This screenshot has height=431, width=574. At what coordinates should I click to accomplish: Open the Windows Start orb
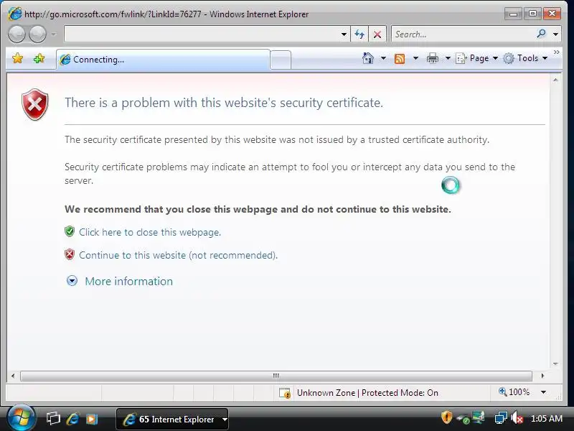(21, 418)
